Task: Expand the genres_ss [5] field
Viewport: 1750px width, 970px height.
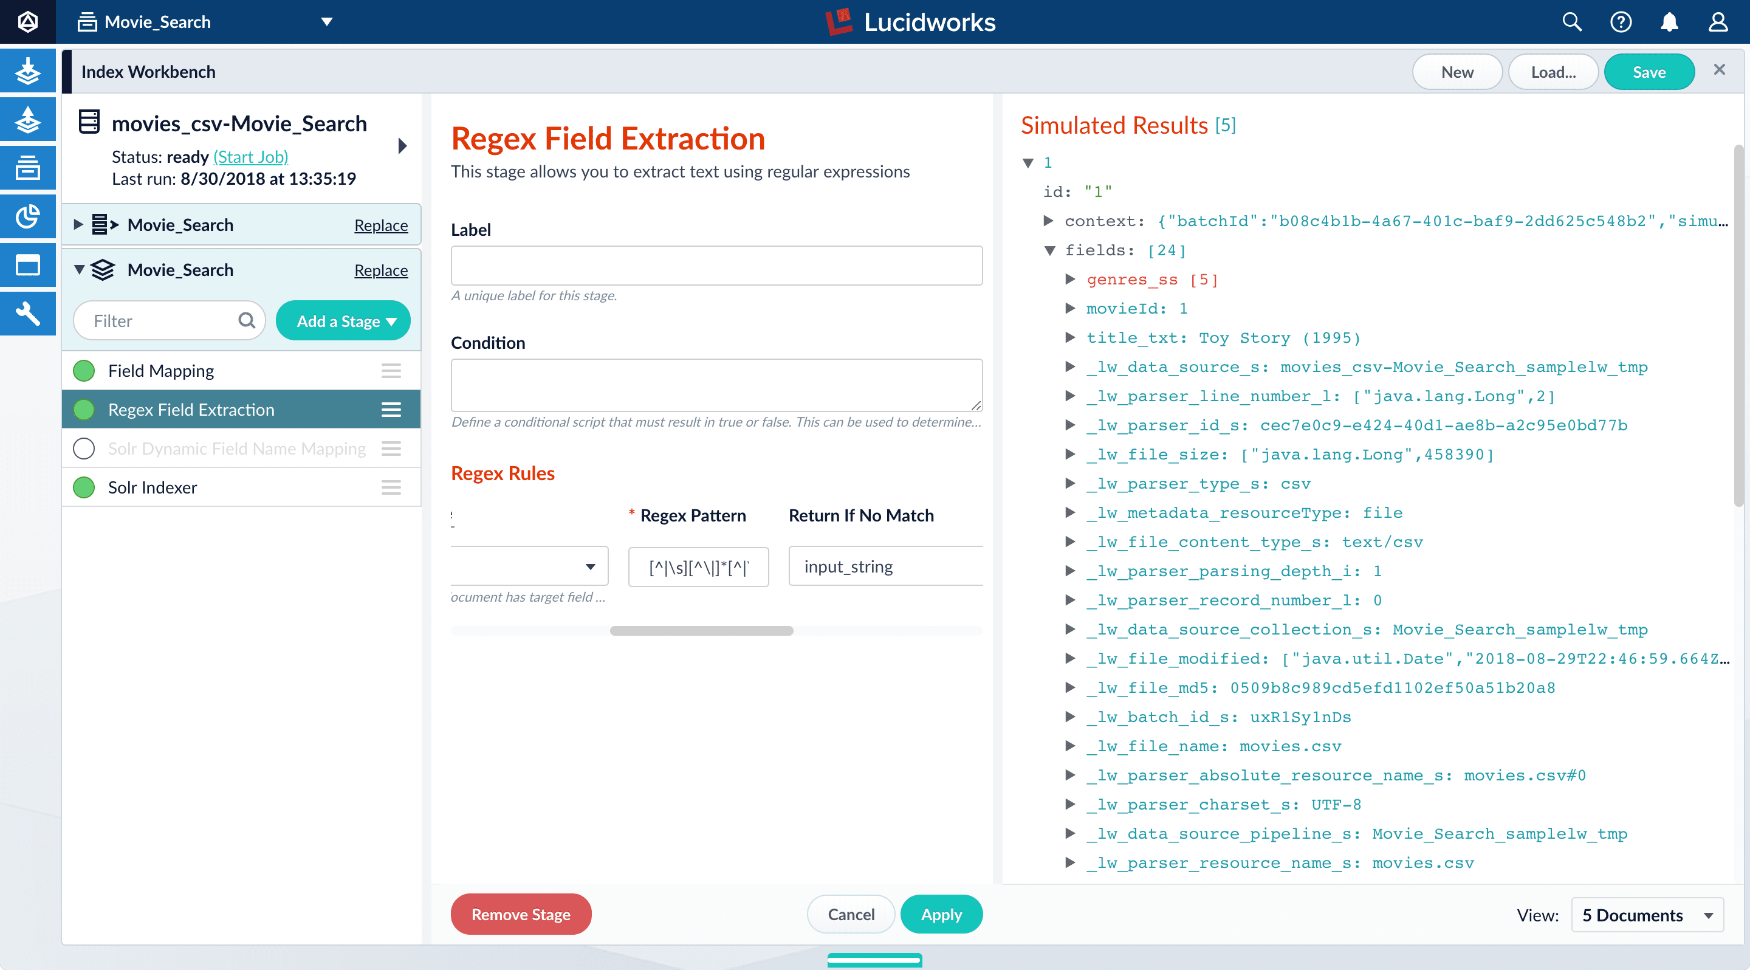Action: (1070, 278)
